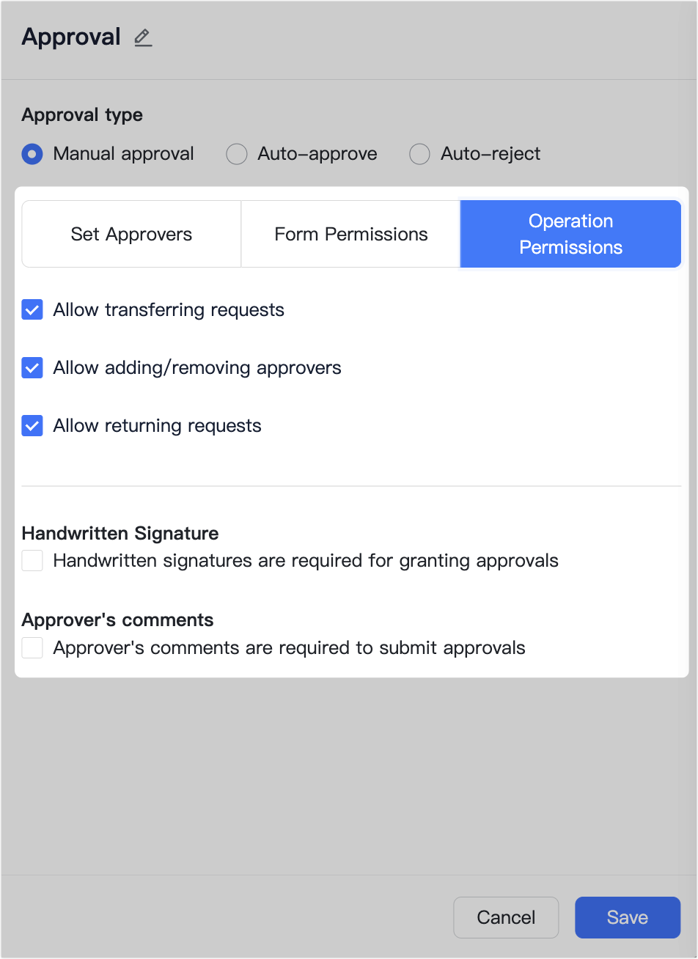This screenshot has width=698, height=959.
Task: Toggle the Handwritten Signature requirement checkbox
Action: 32,559
